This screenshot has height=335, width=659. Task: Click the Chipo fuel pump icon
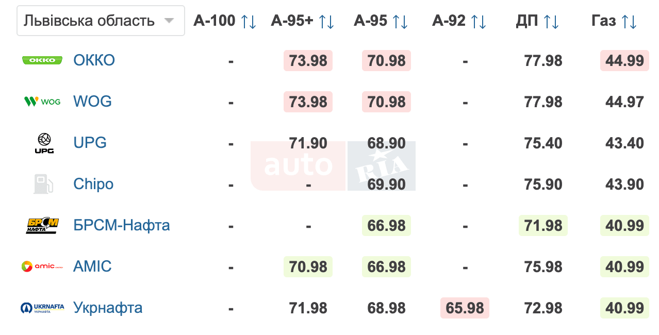[43, 184]
